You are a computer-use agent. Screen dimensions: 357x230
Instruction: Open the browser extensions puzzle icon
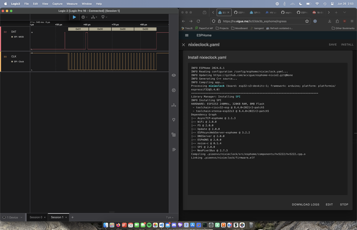[337, 21]
